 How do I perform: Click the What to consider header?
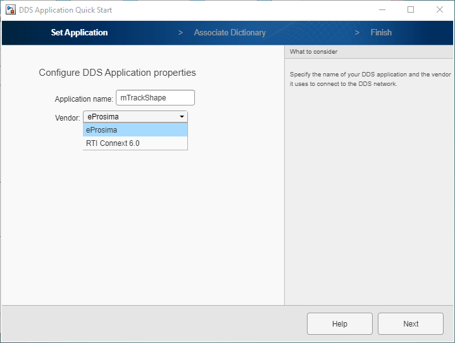314,52
